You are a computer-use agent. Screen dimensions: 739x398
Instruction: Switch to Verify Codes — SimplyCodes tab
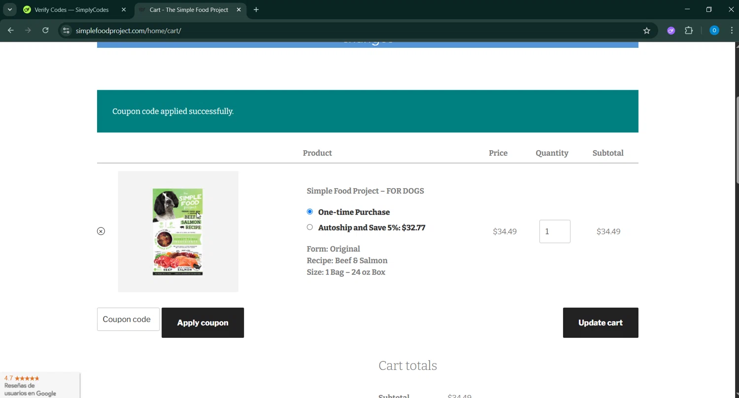click(x=71, y=10)
